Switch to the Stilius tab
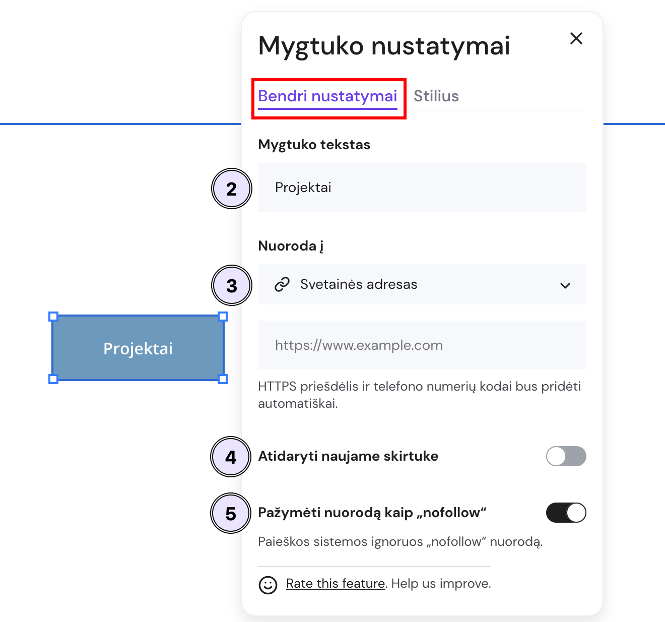 pyautogui.click(x=436, y=96)
